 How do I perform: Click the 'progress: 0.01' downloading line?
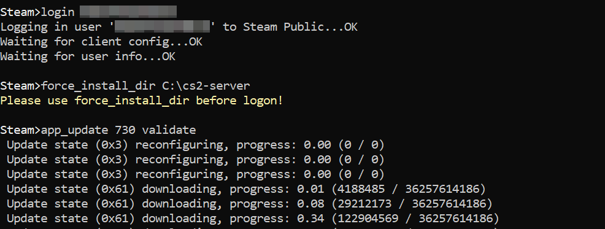tap(246, 189)
